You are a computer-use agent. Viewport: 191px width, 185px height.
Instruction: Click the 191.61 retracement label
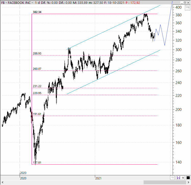(x=37, y=114)
